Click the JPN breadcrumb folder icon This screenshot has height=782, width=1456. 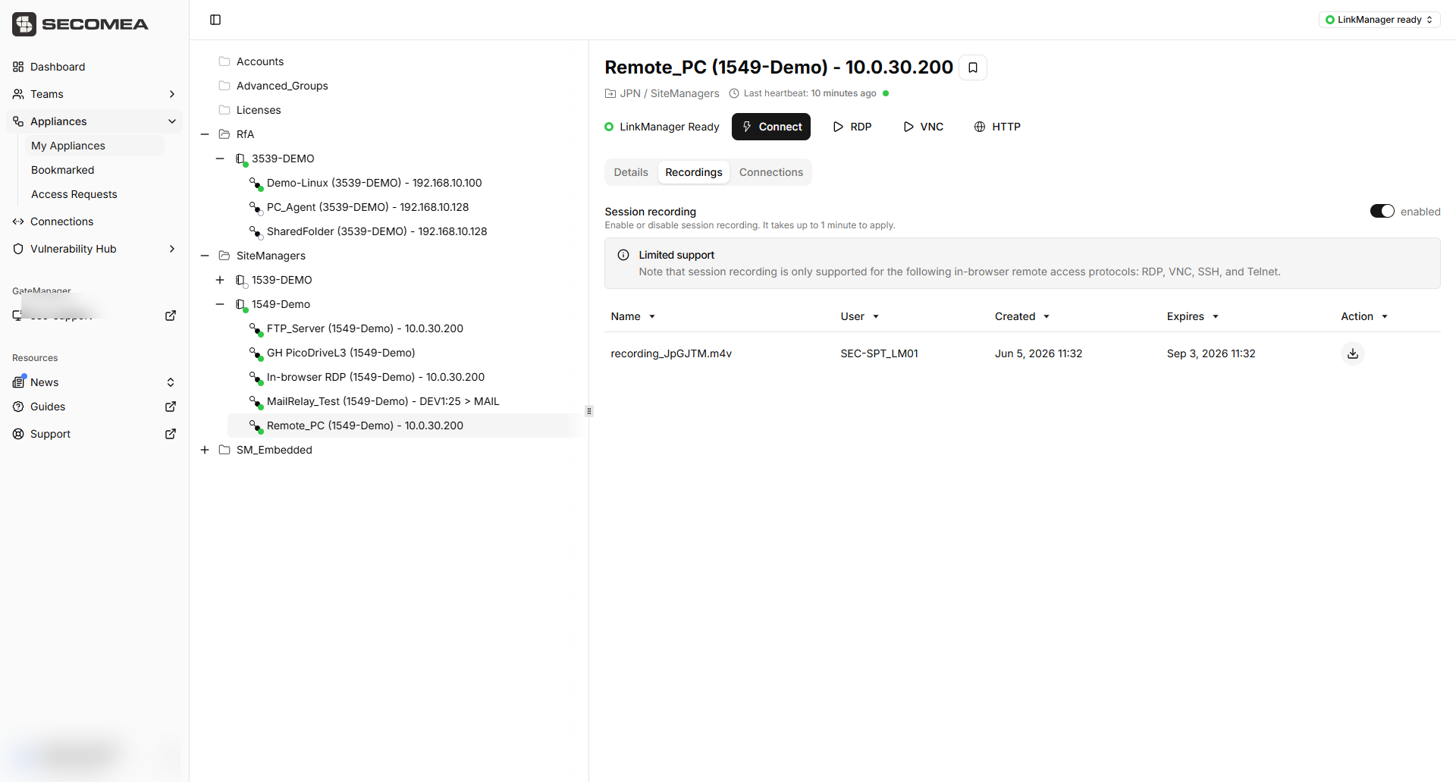coord(610,93)
